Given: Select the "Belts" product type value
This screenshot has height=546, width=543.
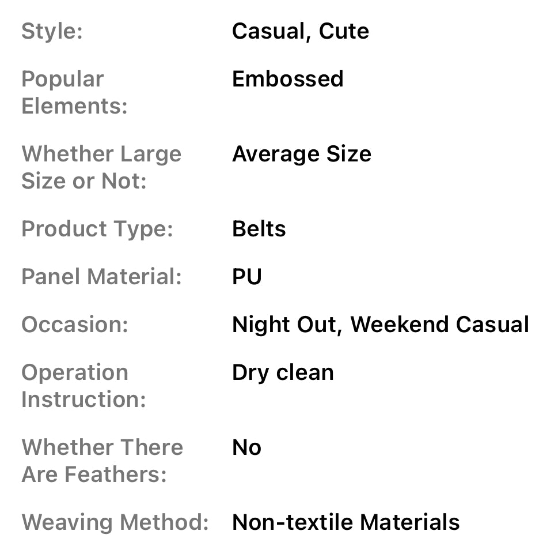Looking at the screenshot, I should (x=259, y=229).
